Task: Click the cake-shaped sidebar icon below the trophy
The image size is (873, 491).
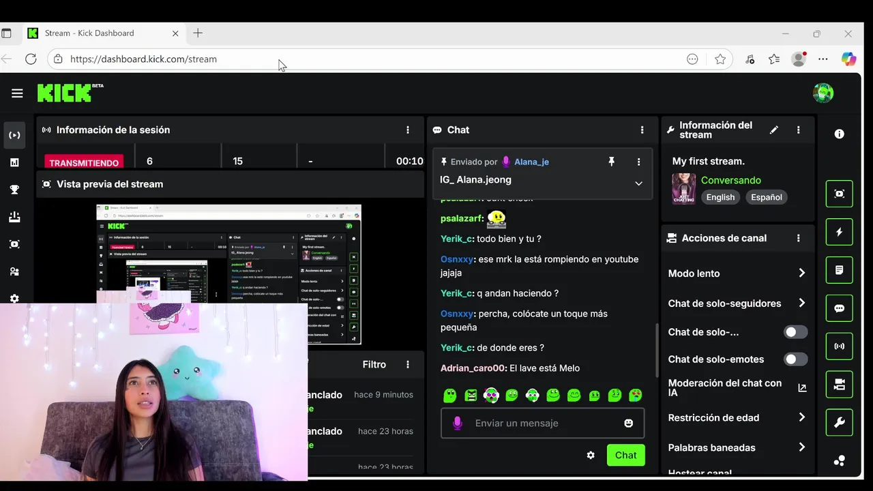Action: click(x=14, y=217)
